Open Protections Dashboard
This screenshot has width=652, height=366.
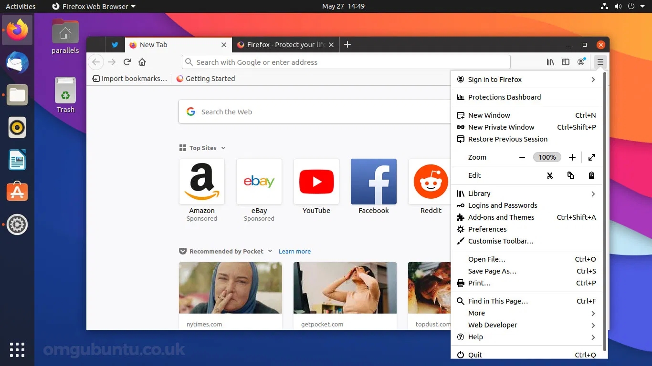point(526,97)
